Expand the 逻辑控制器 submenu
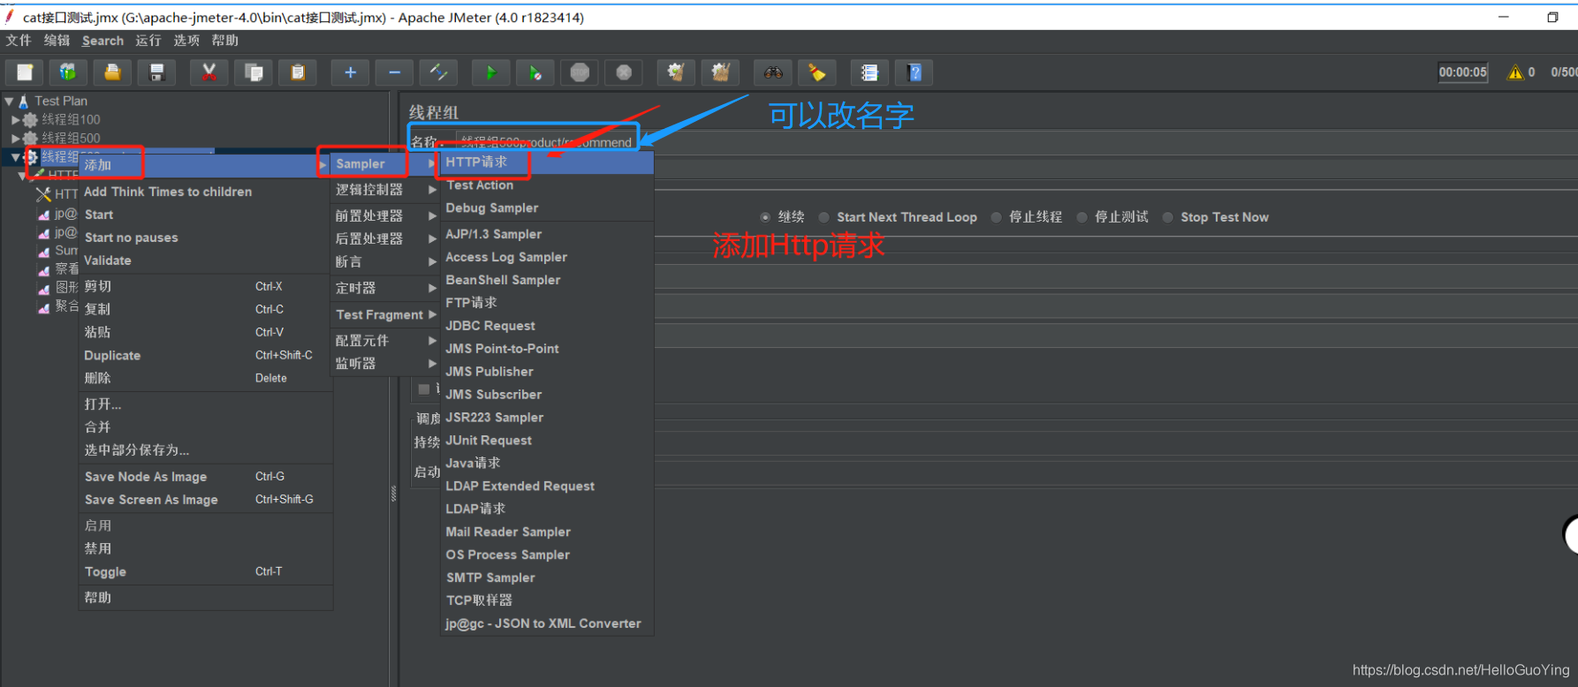This screenshot has height=687, width=1578. click(386, 190)
